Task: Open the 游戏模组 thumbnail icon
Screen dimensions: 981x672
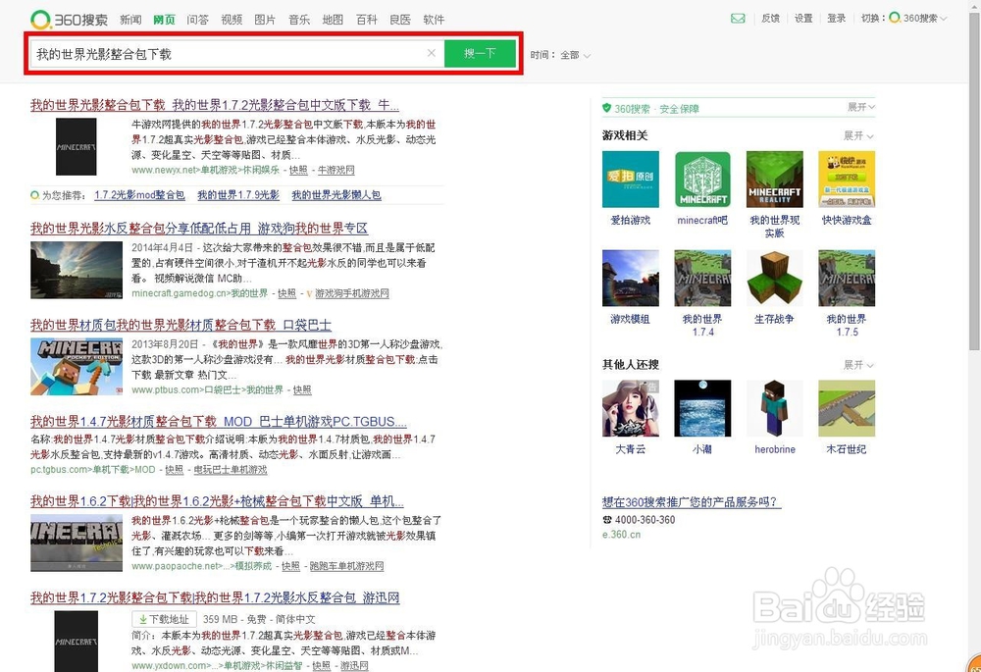Action: [x=630, y=278]
